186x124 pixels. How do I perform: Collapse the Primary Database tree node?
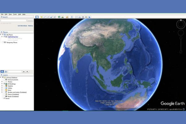click(x=1, y=77)
